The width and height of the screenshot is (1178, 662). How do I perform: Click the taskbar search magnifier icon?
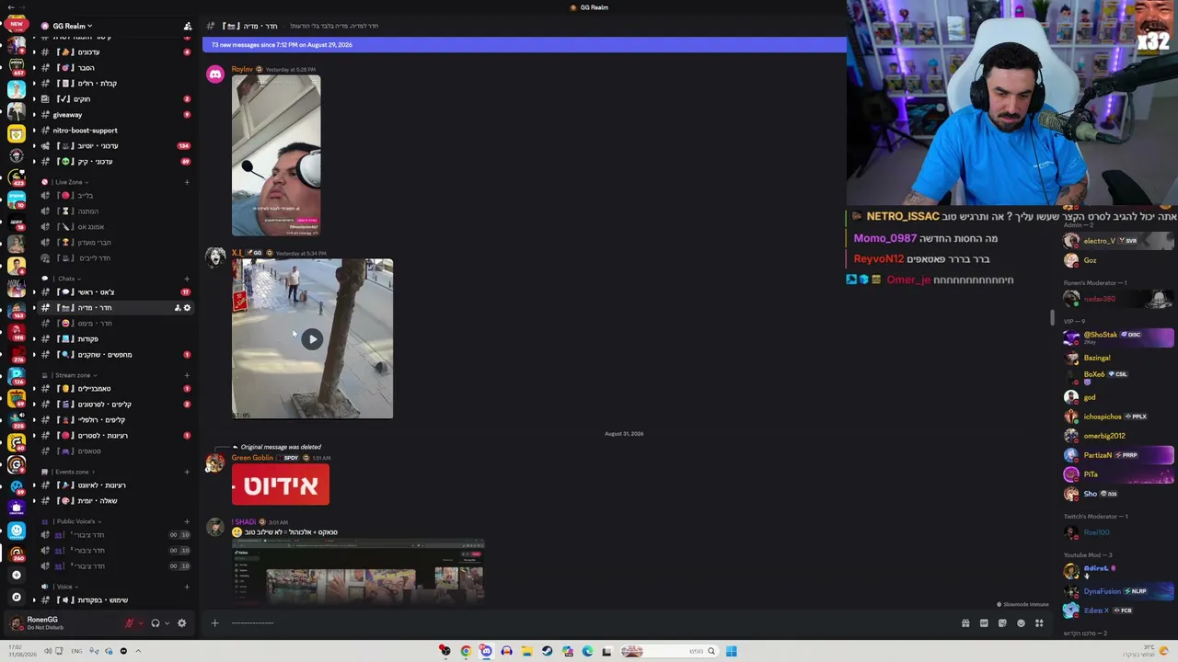pyautogui.click(x=710, y=651)
